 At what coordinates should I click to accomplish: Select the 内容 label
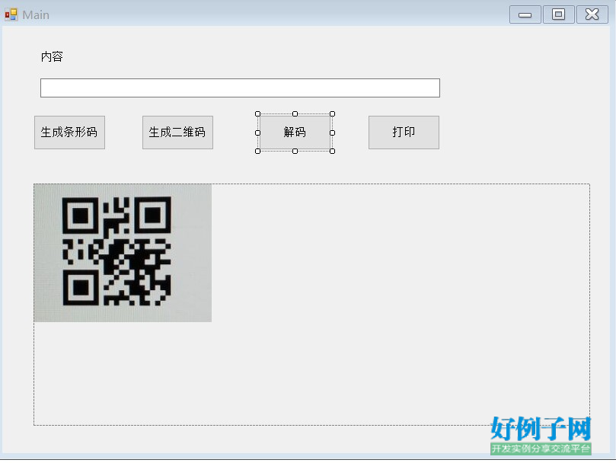tap(52, 56)
